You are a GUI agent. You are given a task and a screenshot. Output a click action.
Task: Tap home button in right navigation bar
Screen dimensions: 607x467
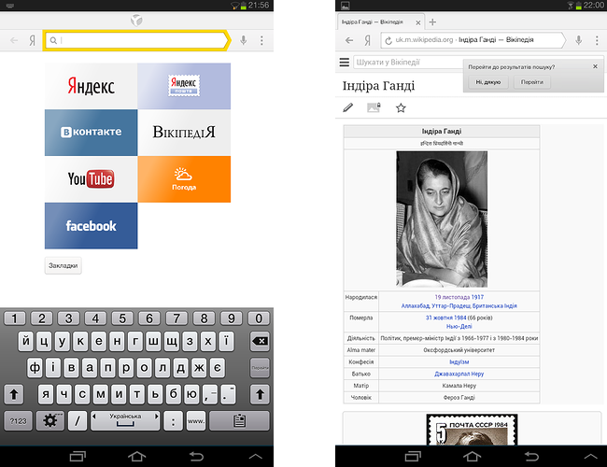(472, 457)
